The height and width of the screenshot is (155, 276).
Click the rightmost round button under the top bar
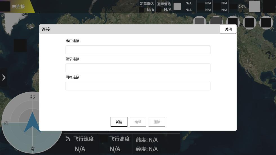[x=266, y=22]
